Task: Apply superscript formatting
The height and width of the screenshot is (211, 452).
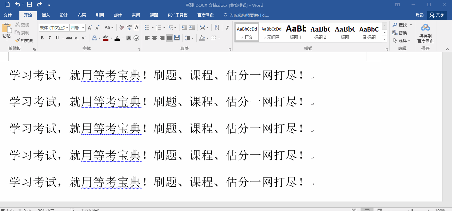Action: coord(84,38)
